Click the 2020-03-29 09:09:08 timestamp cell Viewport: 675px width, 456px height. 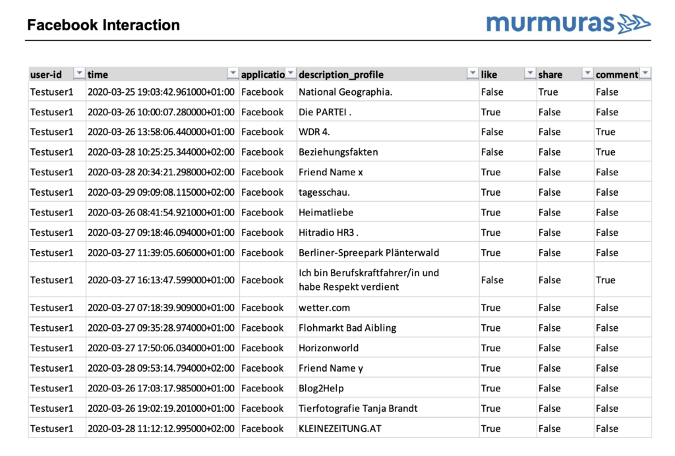tap(160, 192)
